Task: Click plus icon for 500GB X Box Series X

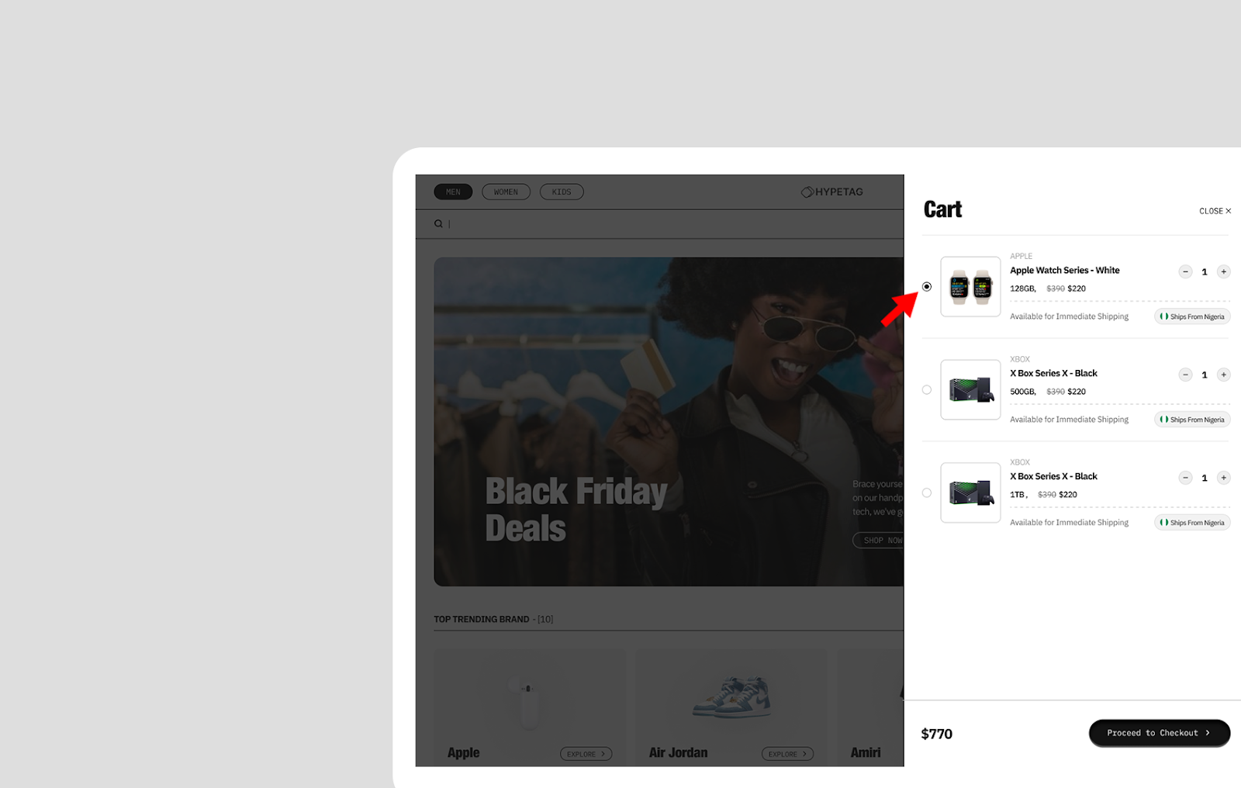Action: click(x=1223, y=375)
